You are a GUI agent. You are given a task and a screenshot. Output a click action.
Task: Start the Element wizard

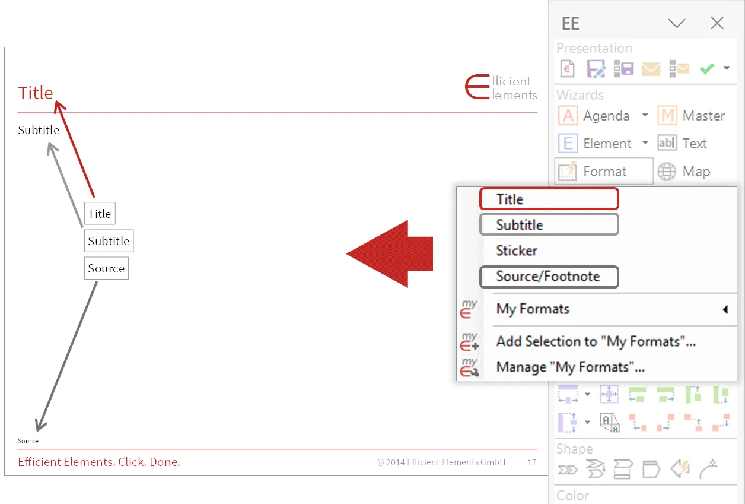pyautogui.click(x=606, y=143)
